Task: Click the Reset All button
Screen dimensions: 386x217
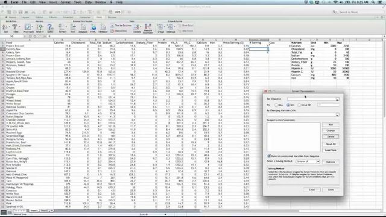Action: (x=331, y=144)
